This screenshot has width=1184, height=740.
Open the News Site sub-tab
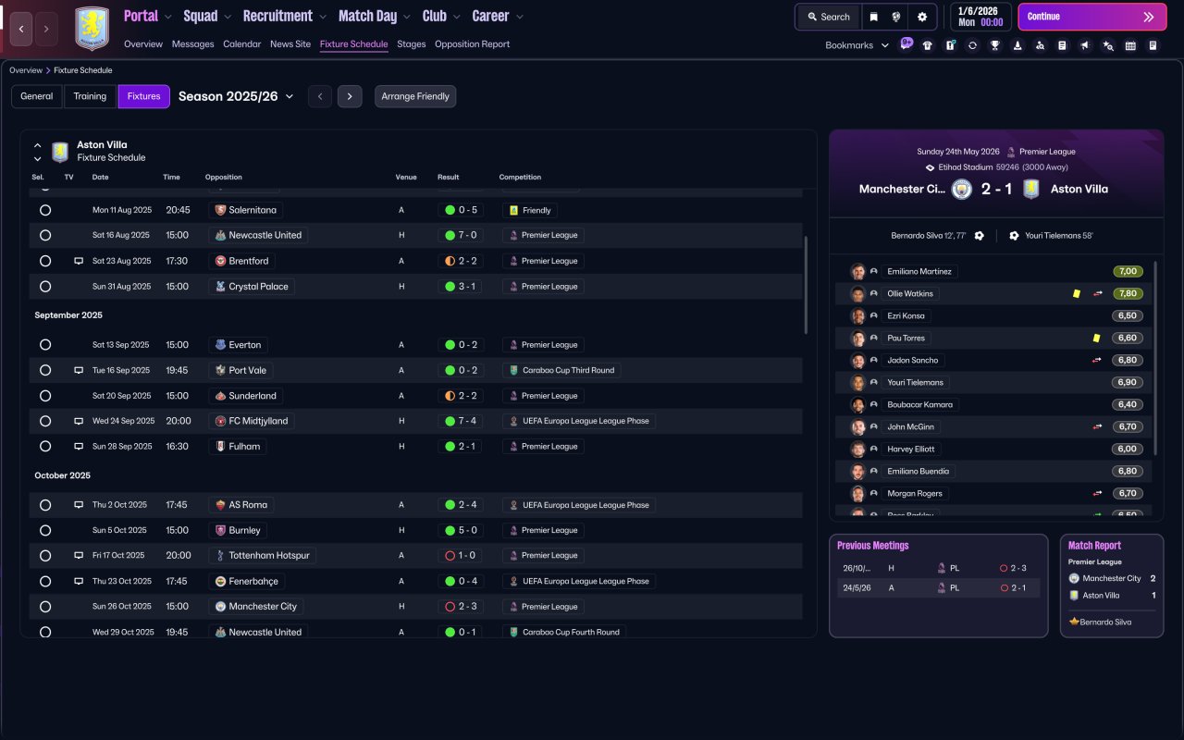pyautogui.click(x=290, y=44)
